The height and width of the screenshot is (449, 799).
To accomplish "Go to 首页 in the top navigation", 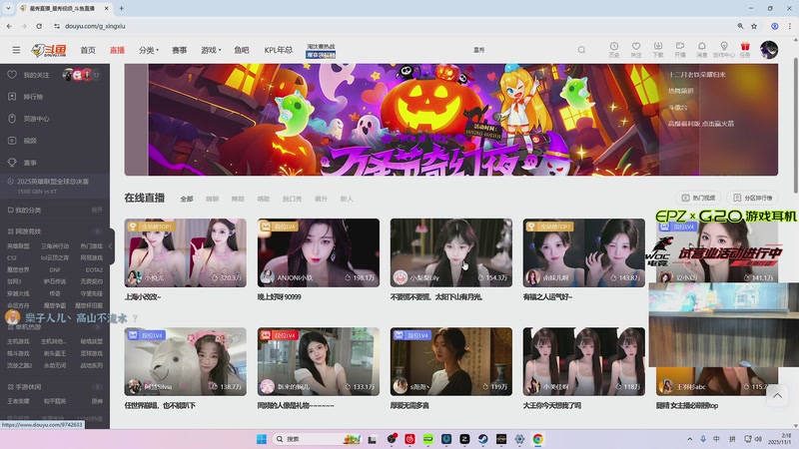I will [x=88, y=50].
